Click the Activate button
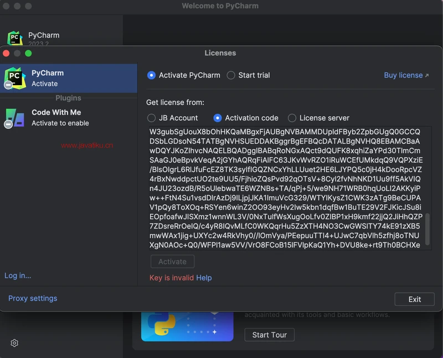The image size is (443, 358). point(172,262)
